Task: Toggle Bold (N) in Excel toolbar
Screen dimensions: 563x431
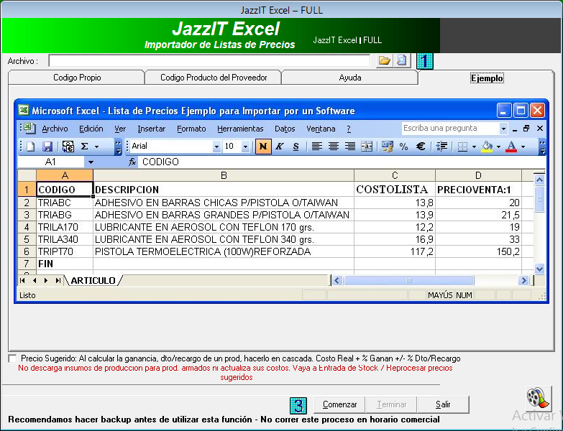Action: tap(263, 147)
